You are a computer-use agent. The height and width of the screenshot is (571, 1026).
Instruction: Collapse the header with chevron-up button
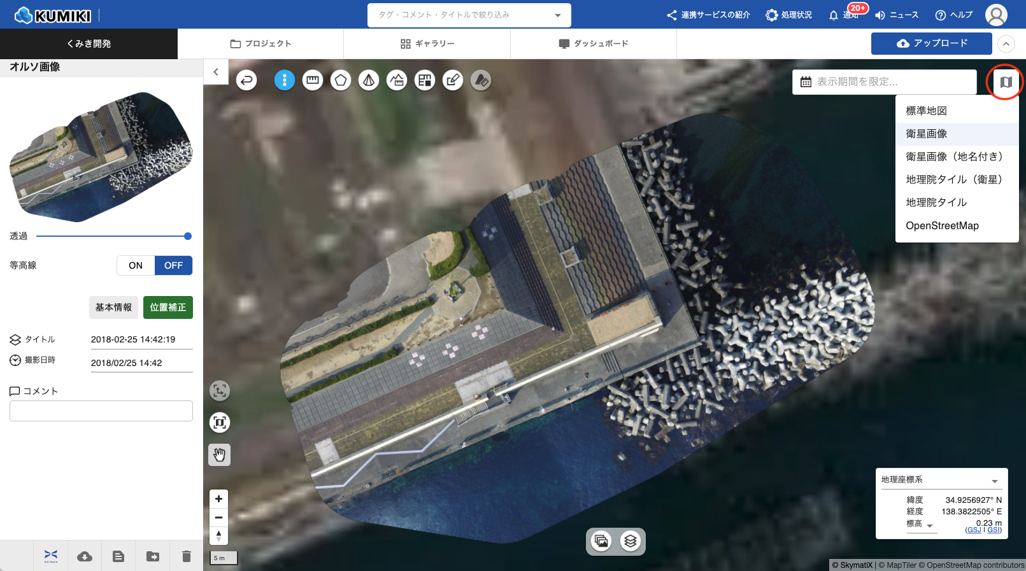coord(1006,44)
